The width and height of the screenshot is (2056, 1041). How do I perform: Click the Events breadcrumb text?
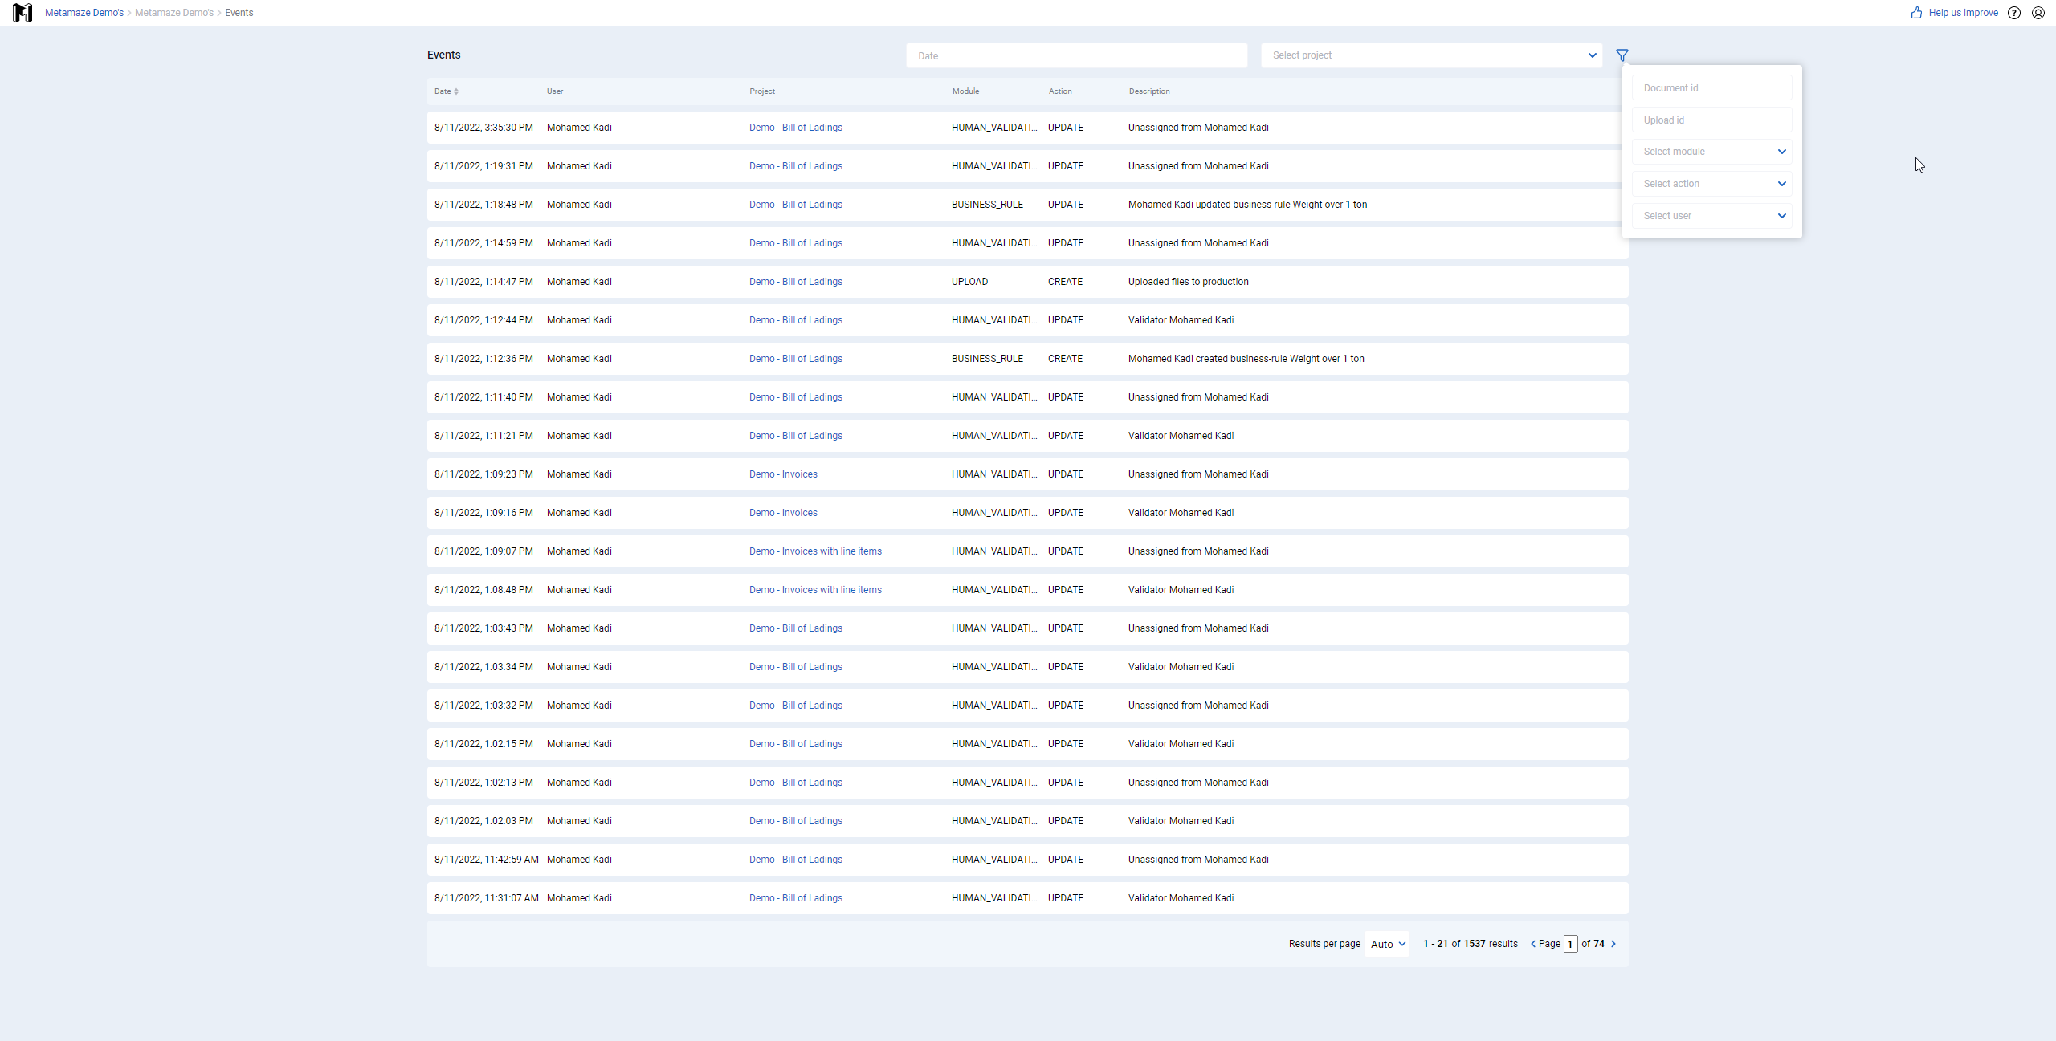click(239, 13)
